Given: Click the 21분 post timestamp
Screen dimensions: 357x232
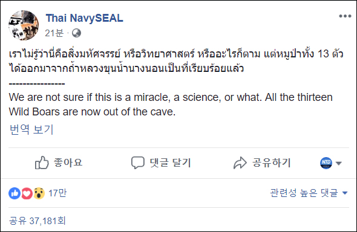Looking at the screenshot, I should tap(54, 33).
